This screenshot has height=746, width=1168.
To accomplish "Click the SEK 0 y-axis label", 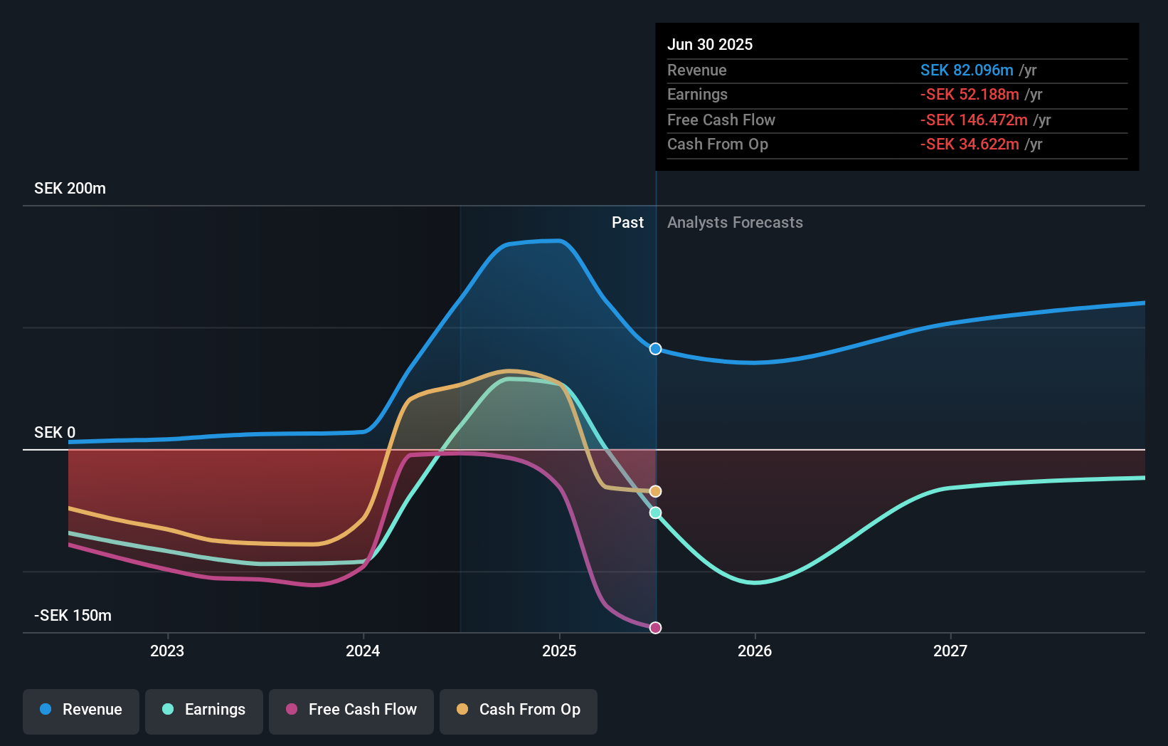I will 55,433.
